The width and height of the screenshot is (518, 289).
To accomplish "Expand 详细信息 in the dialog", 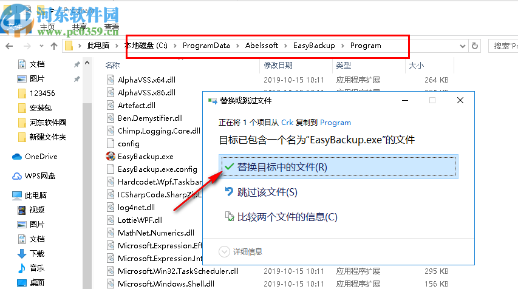I will (x=240, y=252).
